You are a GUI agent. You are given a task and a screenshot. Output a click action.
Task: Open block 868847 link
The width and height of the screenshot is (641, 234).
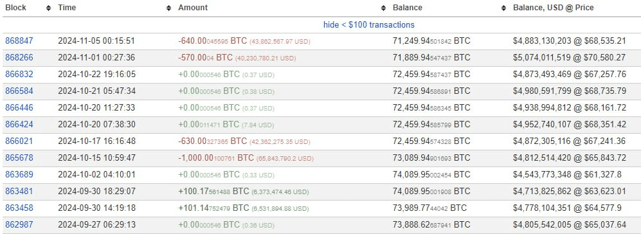19,41
